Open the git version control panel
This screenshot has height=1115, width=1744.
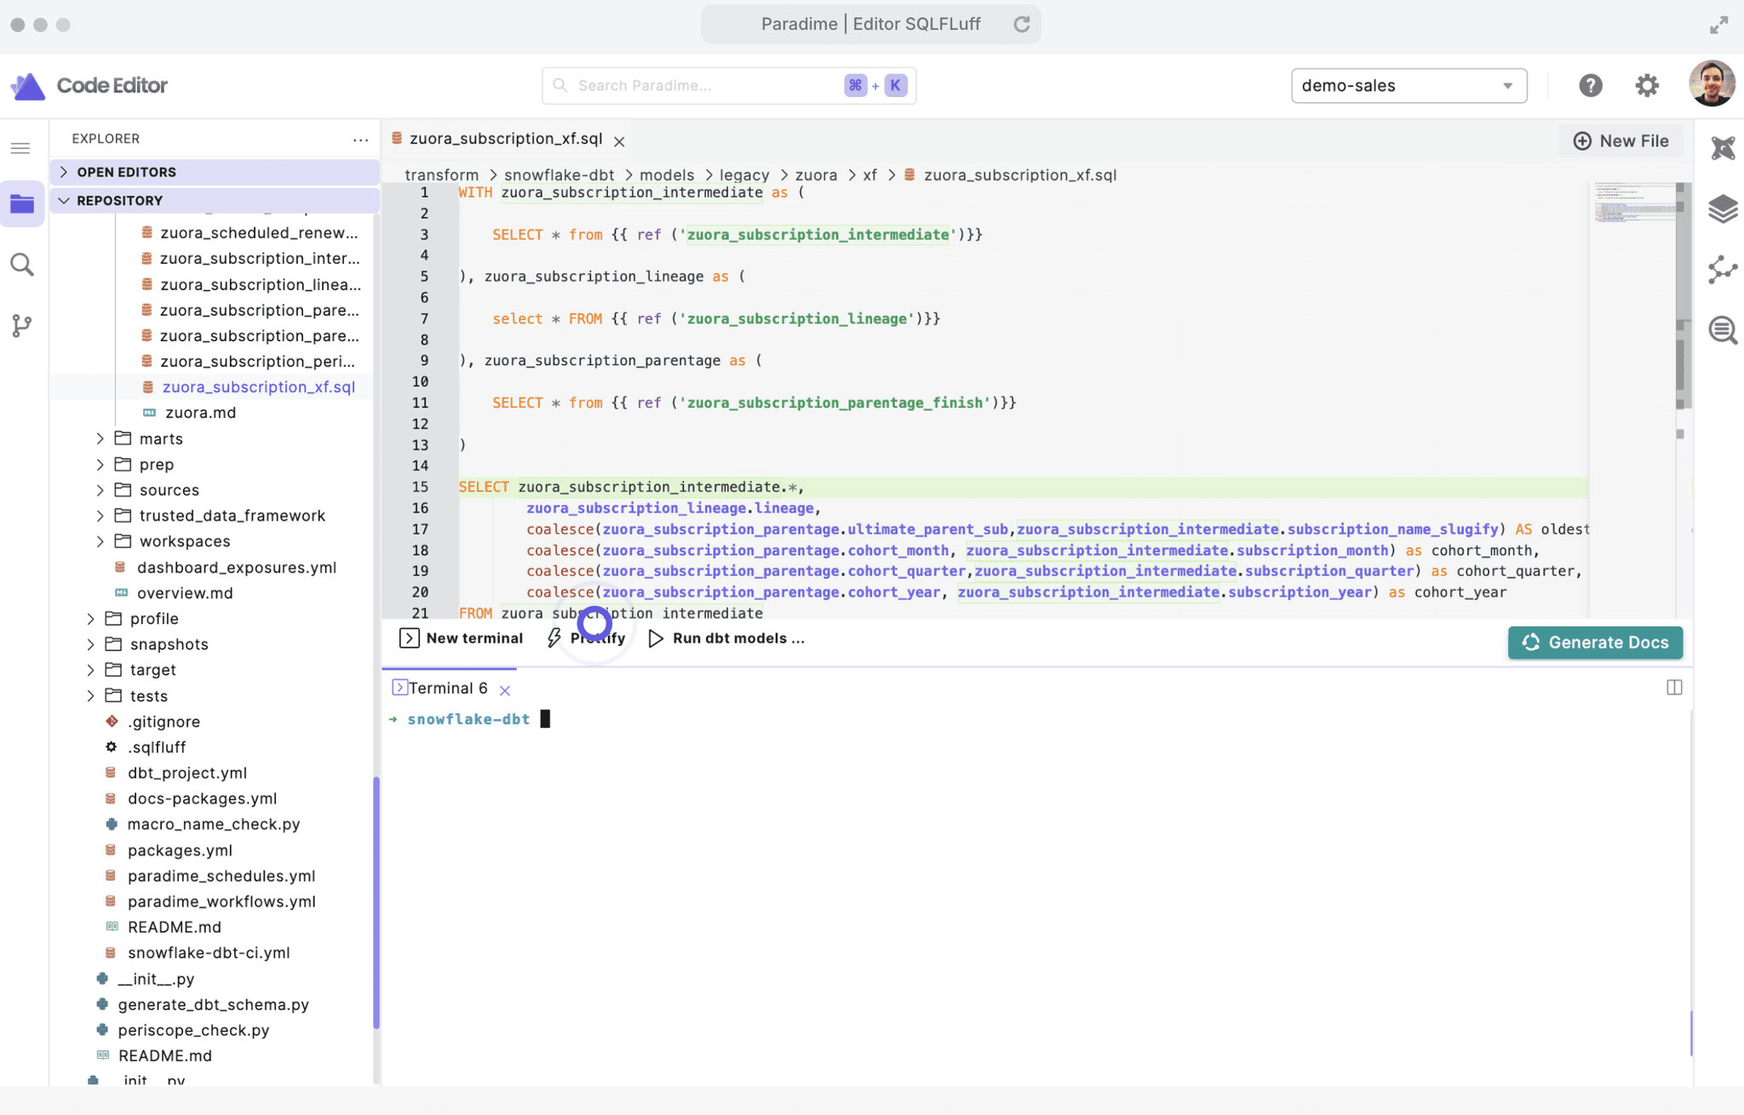click(x=22, y=325)
